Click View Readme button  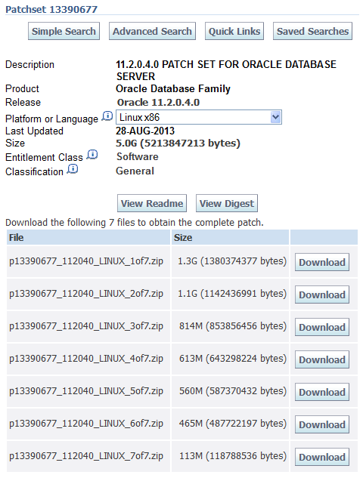point(152,203)
